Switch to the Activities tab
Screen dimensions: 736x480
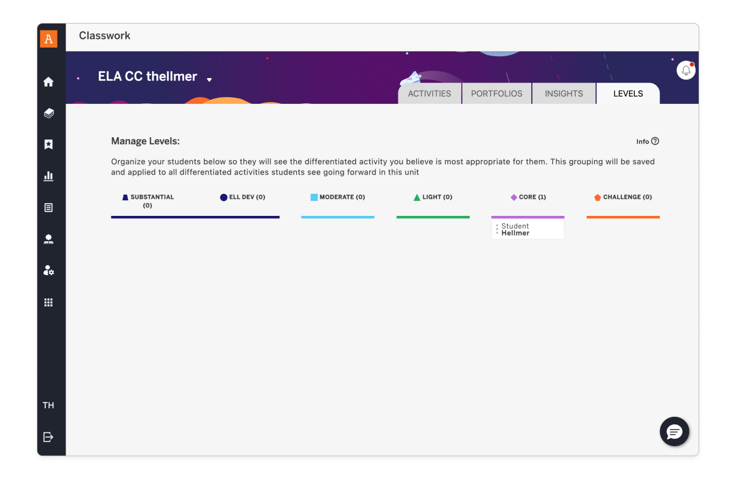430,94
